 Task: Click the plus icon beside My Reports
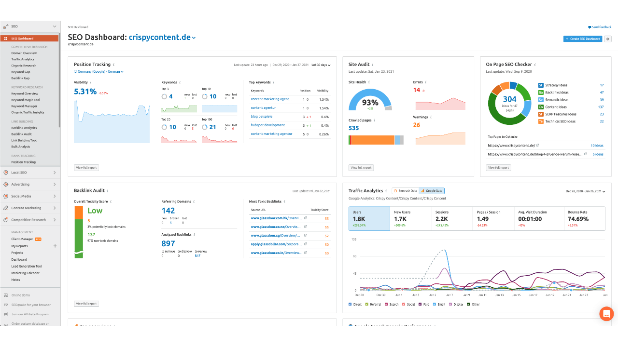coord(55,246)
